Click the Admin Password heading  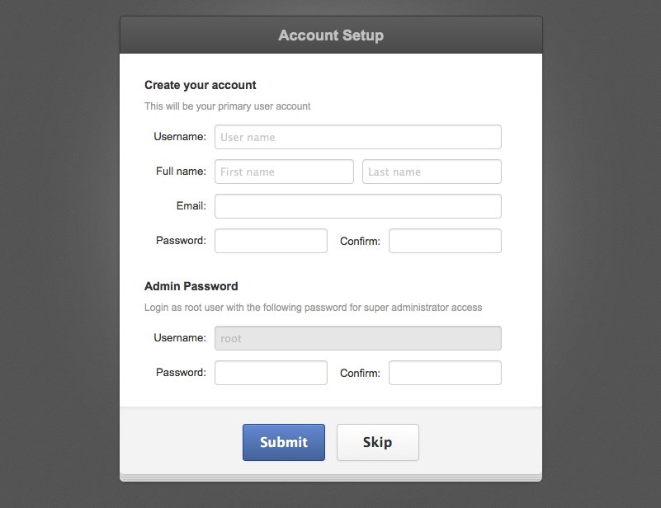tap(191, 286)
